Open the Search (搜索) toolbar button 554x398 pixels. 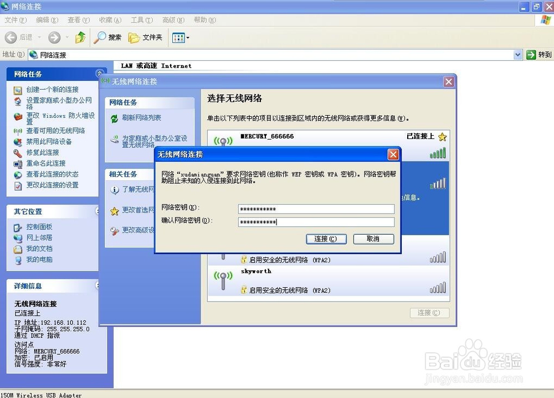(x=107, y=38)
